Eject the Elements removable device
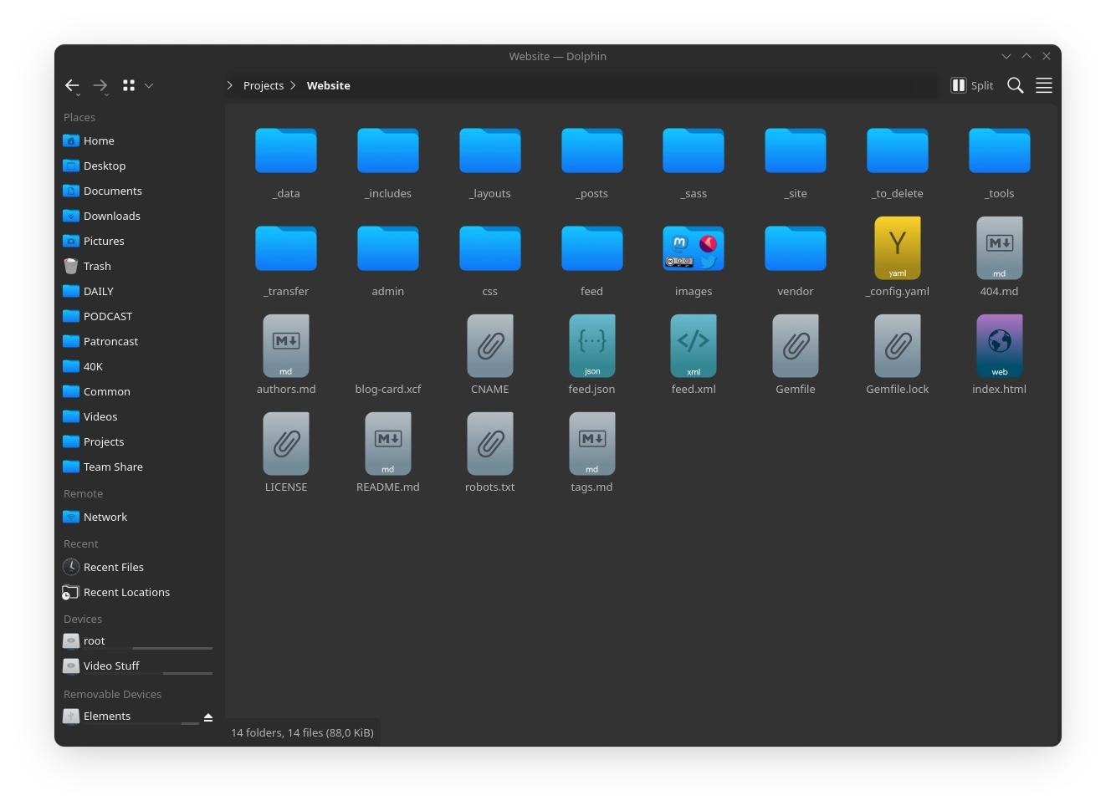Screen dimensions: 1116x811 (208, 717)
